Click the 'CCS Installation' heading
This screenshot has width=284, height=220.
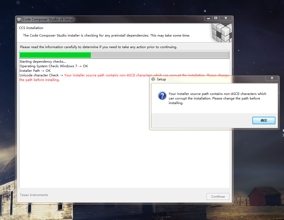31,28
